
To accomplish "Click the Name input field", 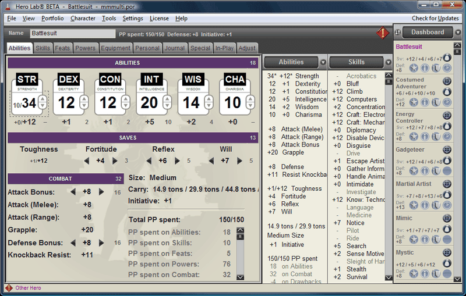I will (x=72, y=33).
